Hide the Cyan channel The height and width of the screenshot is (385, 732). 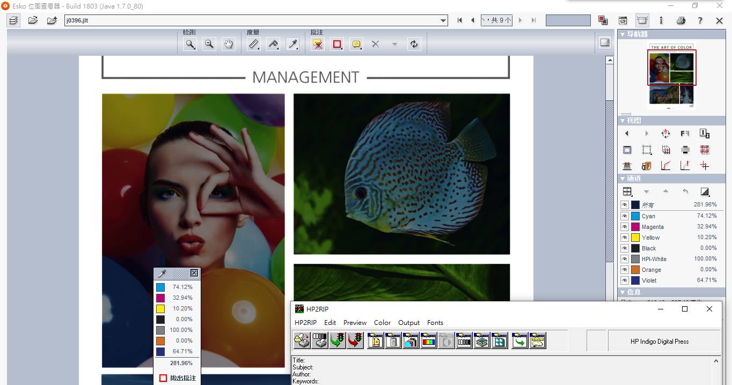[x=625, y=216]
